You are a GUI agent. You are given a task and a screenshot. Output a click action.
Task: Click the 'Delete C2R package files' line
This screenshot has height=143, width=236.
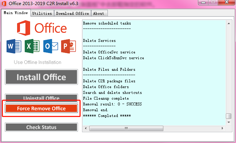109,81
